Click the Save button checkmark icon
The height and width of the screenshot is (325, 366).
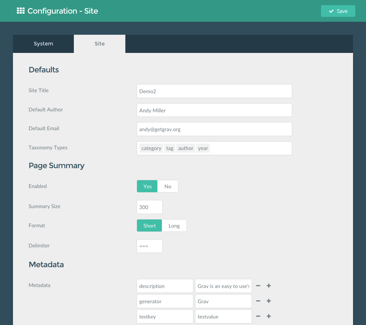tap(331, 11)
